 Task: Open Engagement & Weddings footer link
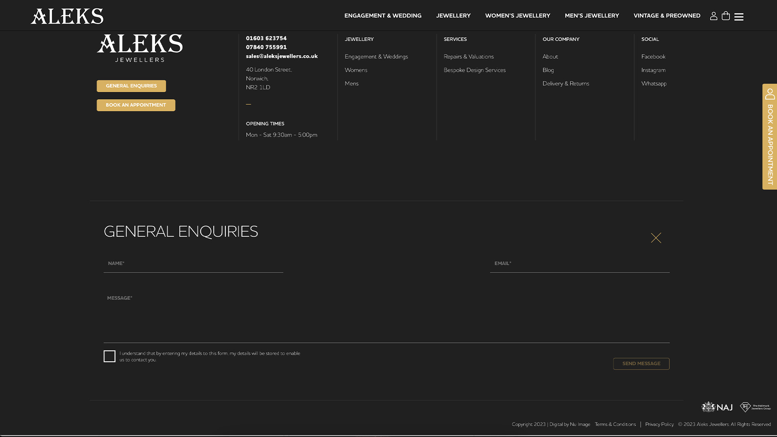click(376, 57)
